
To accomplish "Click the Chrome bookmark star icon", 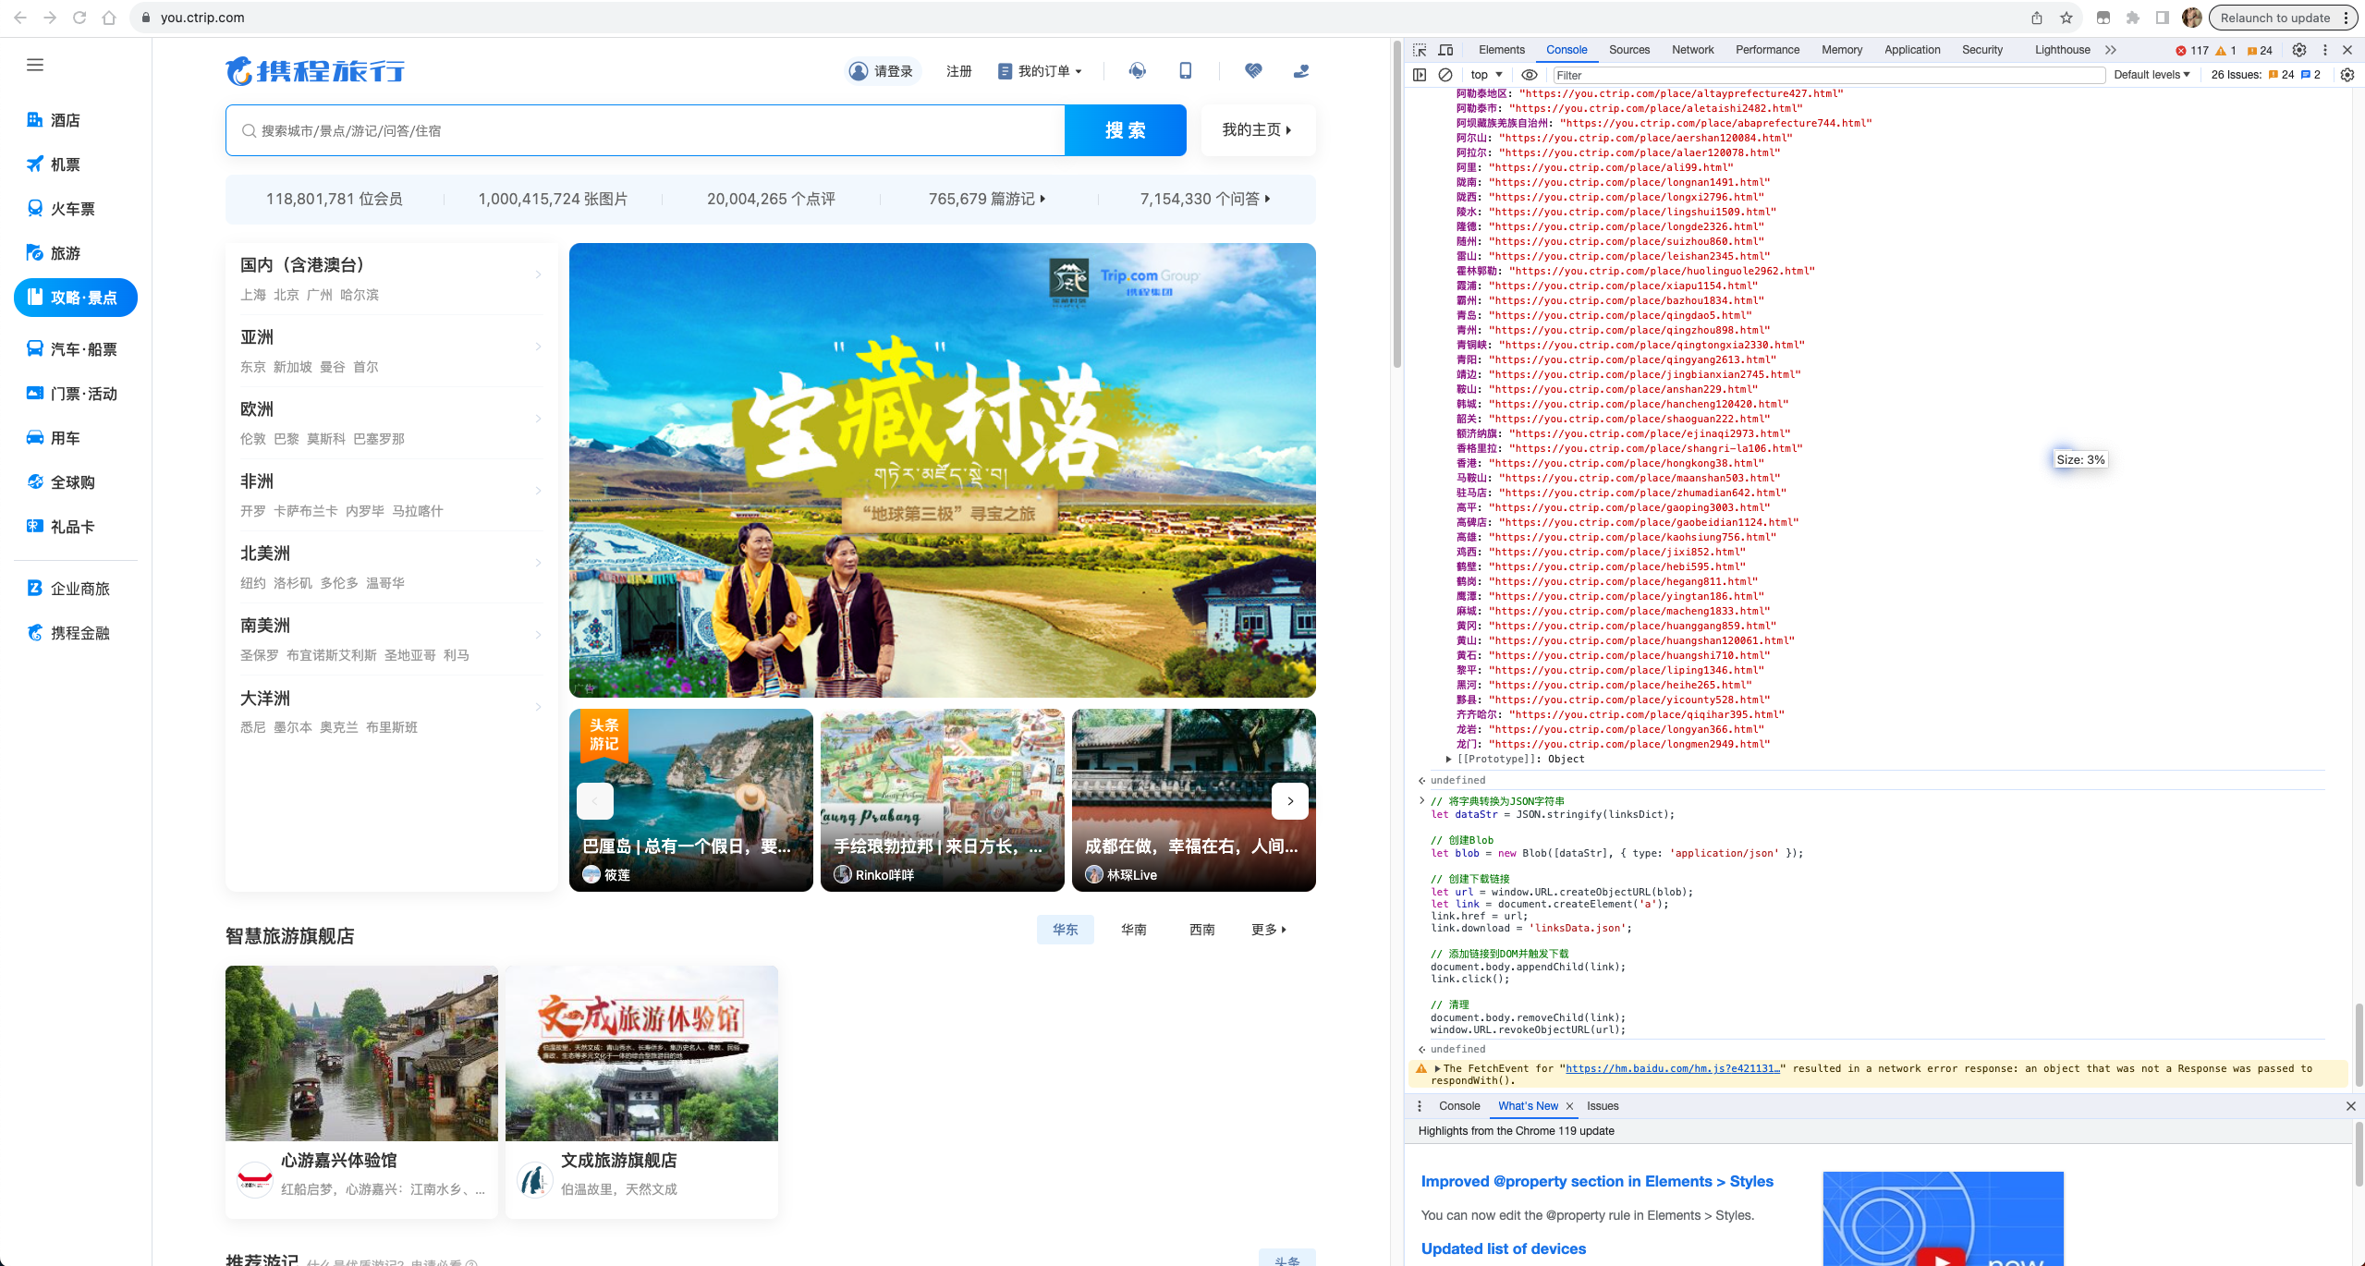I will coord(2066,18).
